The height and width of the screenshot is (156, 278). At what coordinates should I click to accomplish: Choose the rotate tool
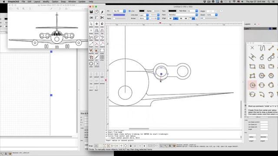pos(96,37)
